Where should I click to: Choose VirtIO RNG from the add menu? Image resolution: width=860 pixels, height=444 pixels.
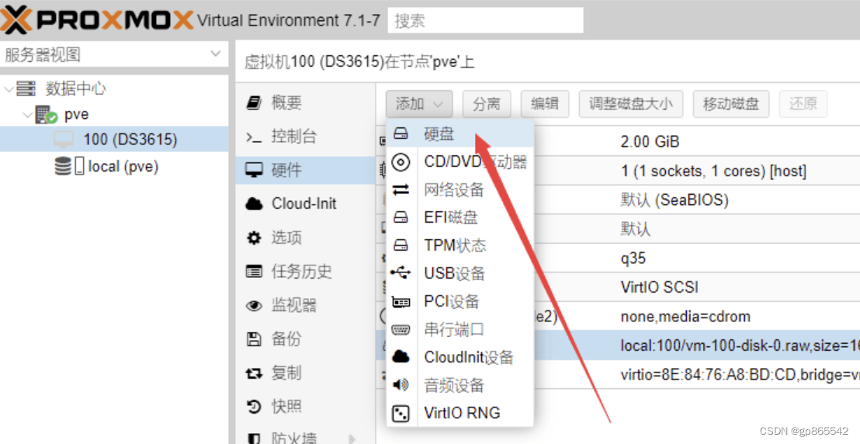(x=460, y=413)
